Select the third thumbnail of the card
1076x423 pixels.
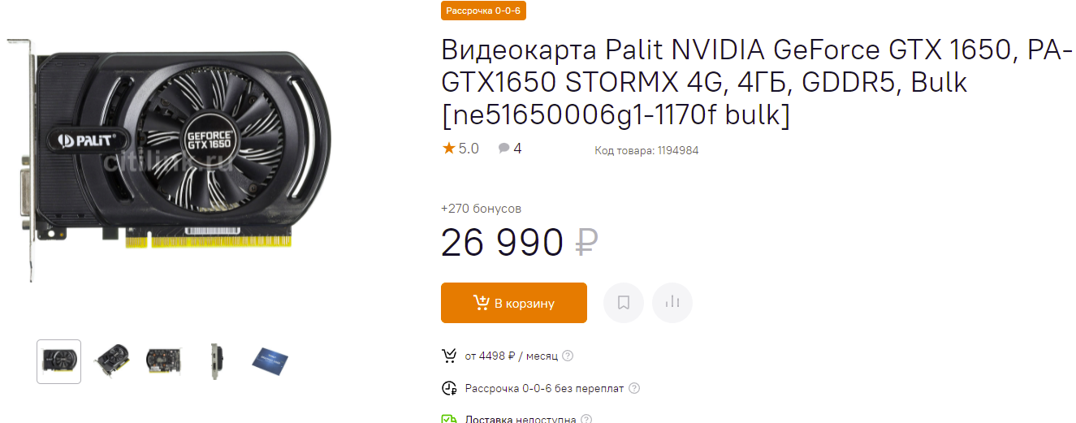(163, 360)
